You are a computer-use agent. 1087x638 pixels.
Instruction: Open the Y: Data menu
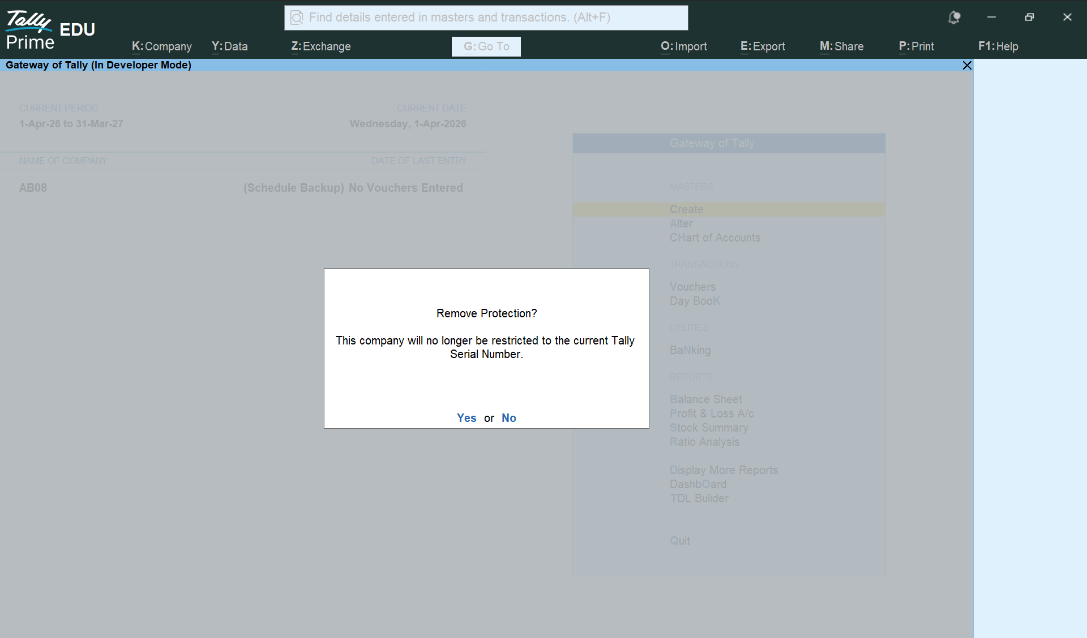tap(230, 46)
